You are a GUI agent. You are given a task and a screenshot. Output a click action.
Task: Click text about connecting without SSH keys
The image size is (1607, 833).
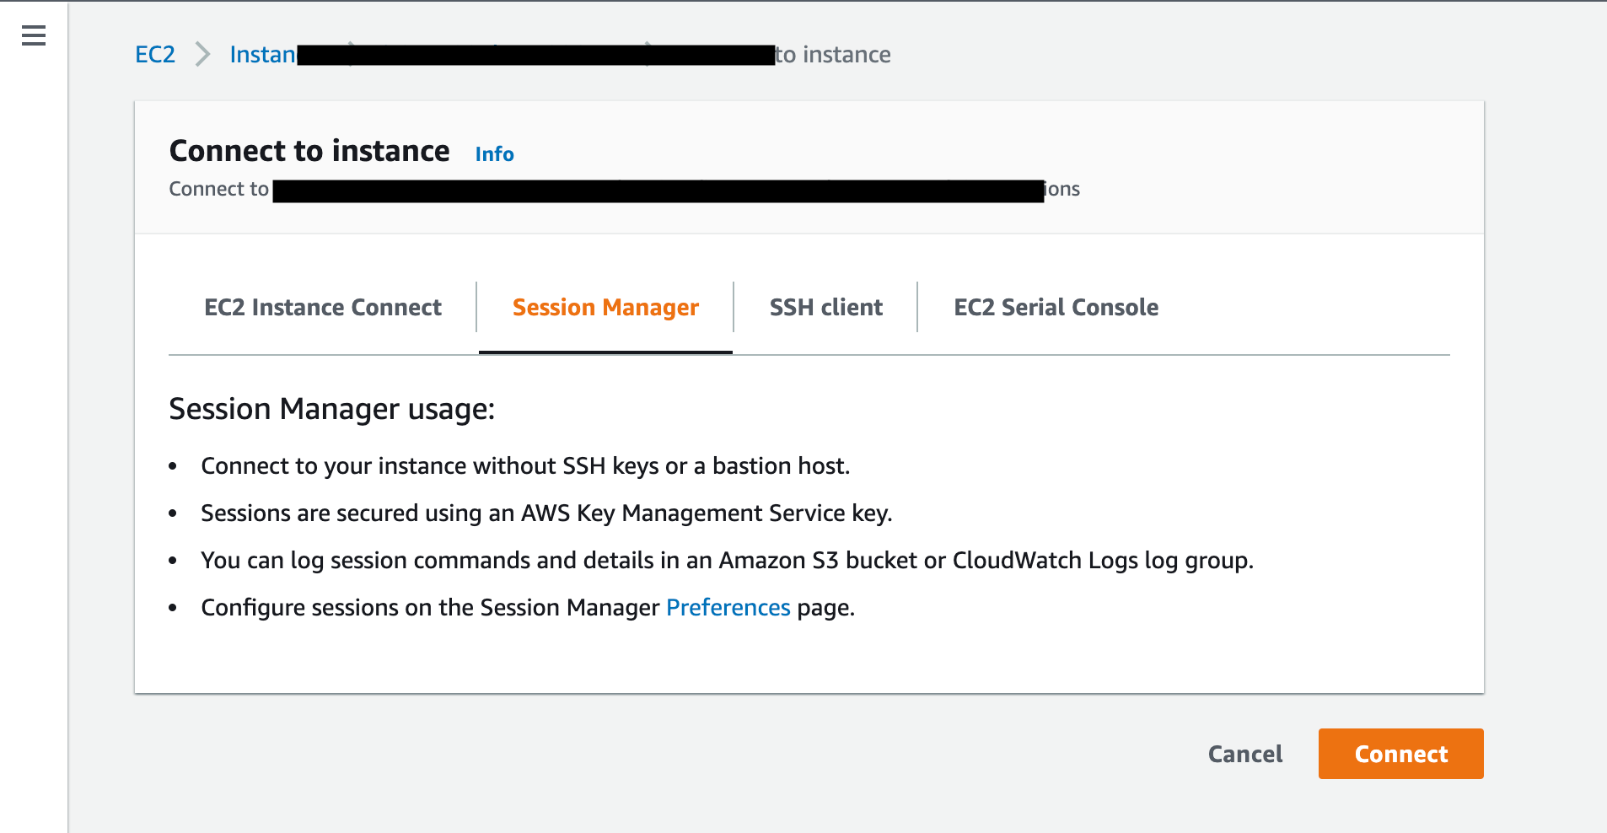click(x=525, y=466)
